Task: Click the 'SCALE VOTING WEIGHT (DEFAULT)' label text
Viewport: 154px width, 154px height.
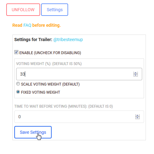Action: pos(50,84)
